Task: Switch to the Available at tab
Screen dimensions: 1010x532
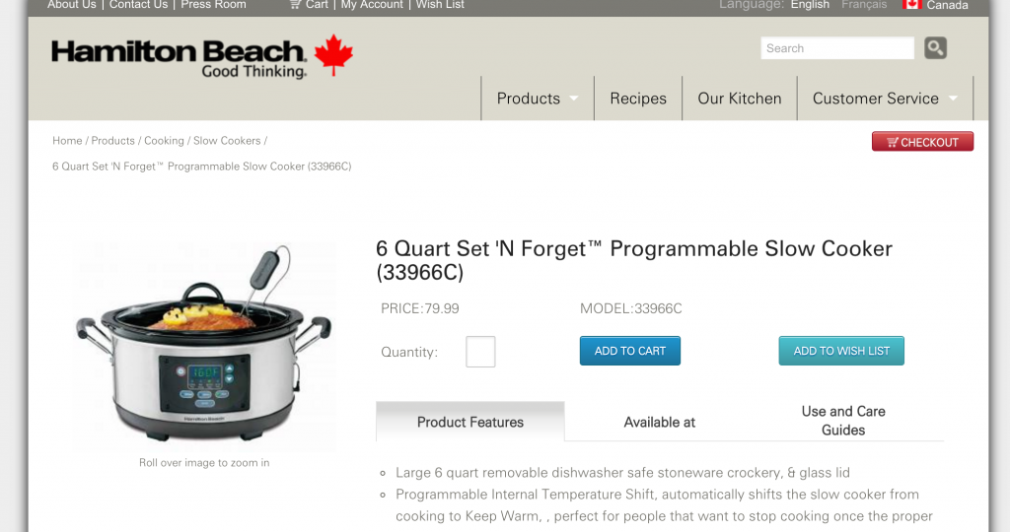Action: point(659,422)
